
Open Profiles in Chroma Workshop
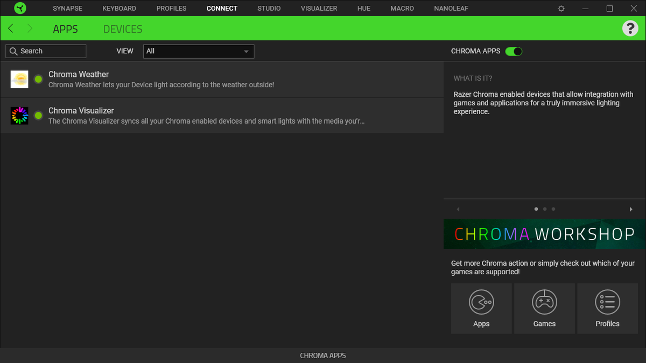click(x=607, y=309)
